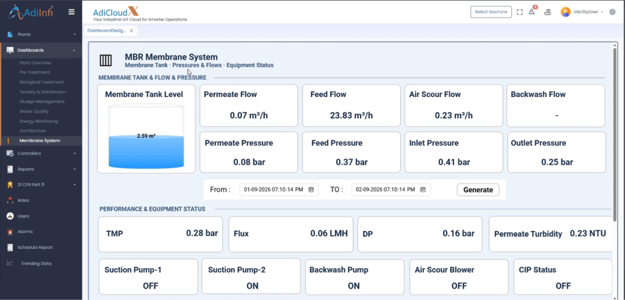Open the Water Quality dashboard
The height and width of the screenshot is (300, 625).
point(34,112)
